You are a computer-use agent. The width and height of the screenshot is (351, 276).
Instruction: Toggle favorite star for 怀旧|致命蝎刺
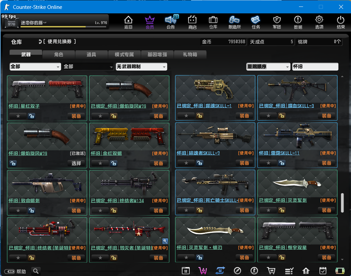[18, 210]
